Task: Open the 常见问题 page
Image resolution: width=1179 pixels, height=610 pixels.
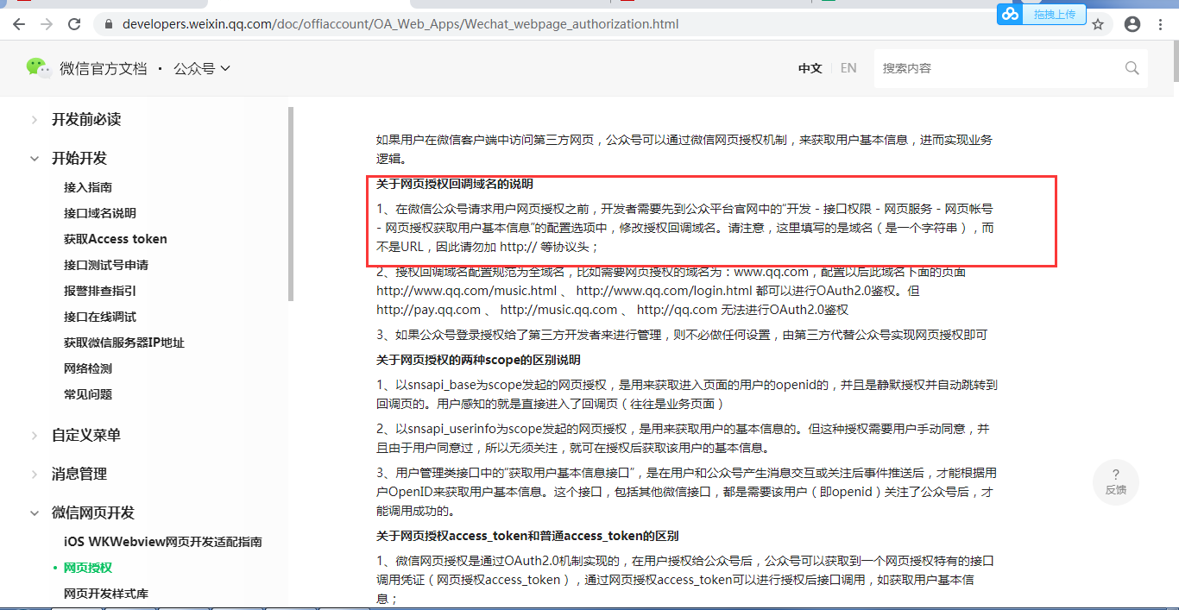Action: point(88,394)
